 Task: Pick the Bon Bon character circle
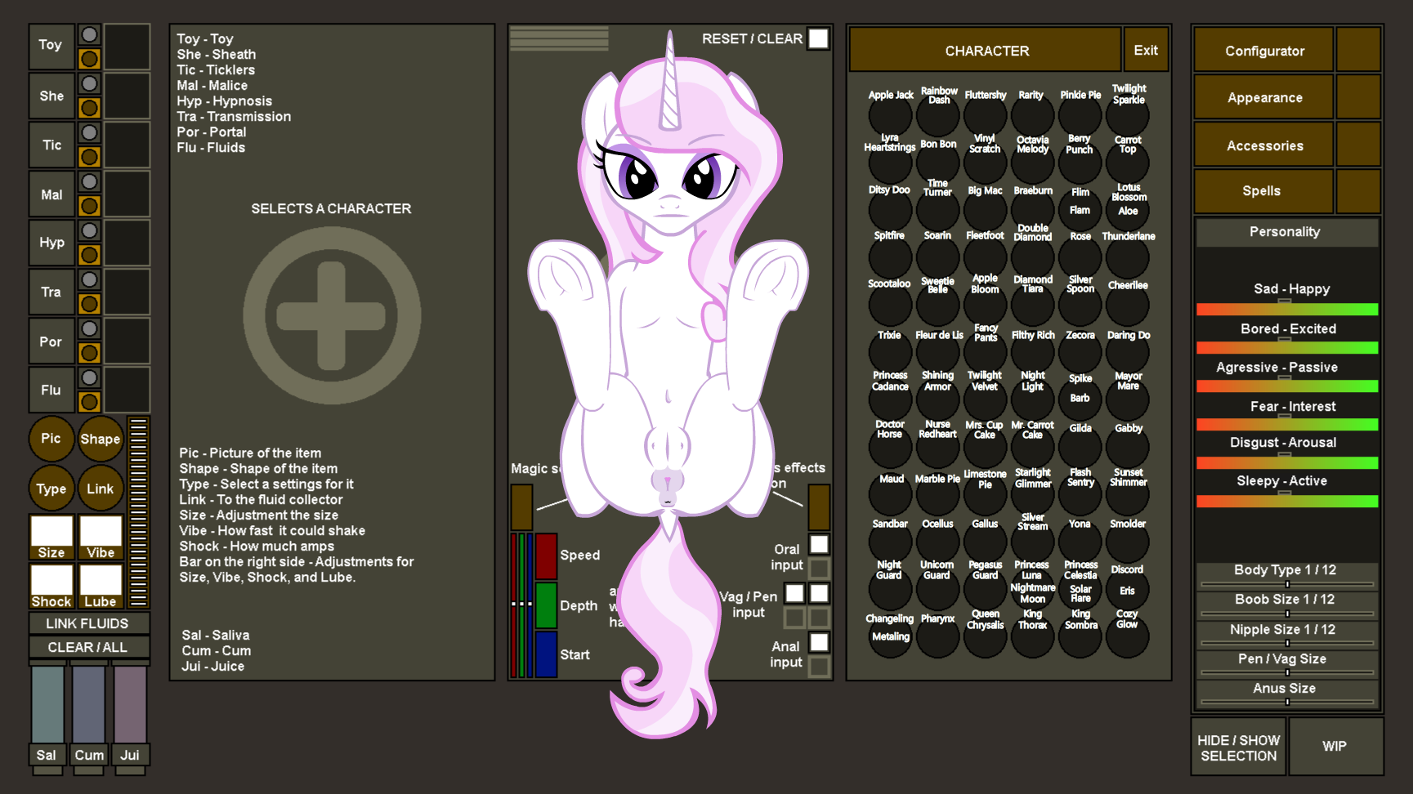(938, 162)
